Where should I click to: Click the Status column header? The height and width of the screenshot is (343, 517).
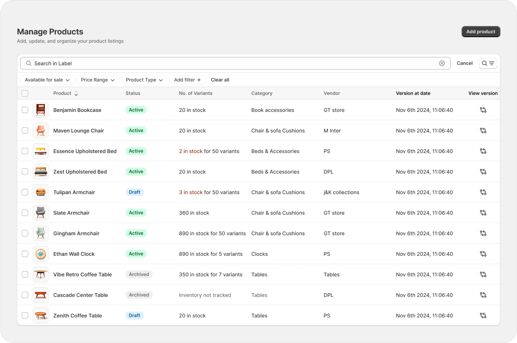pyautogui.click(x=133, y=93)
